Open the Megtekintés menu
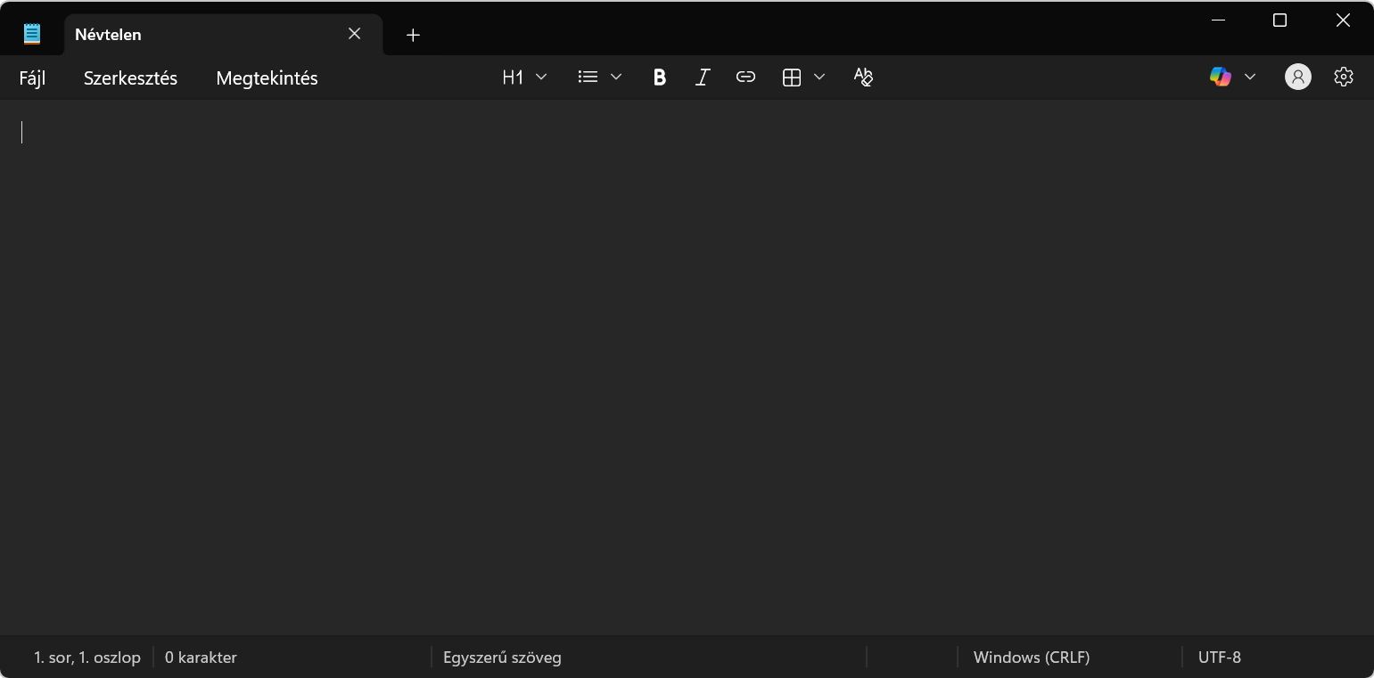Viewport: 1374px width, 678px height. tap(267, 78)
